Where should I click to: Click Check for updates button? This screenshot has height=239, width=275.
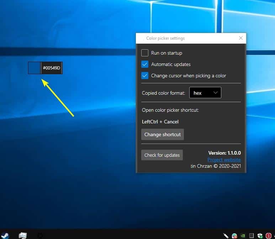(162, 155)
